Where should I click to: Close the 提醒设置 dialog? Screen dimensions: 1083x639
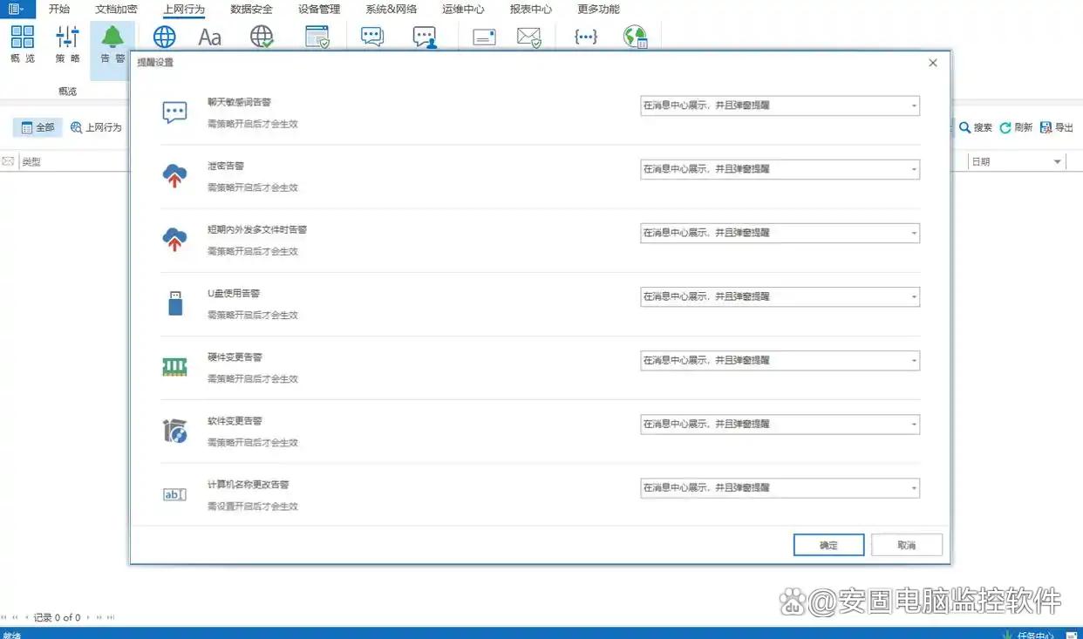pyautogui.click(x=933, y=63)
